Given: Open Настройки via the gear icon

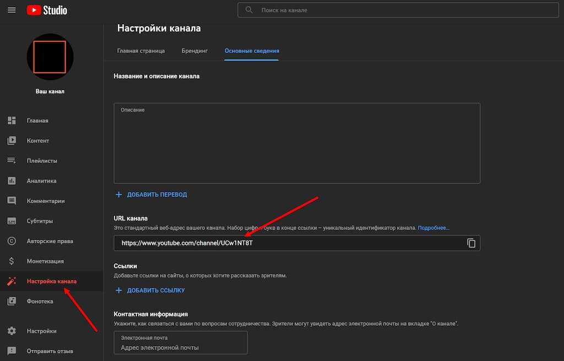Looking at the screenshot, I should 12,331.
